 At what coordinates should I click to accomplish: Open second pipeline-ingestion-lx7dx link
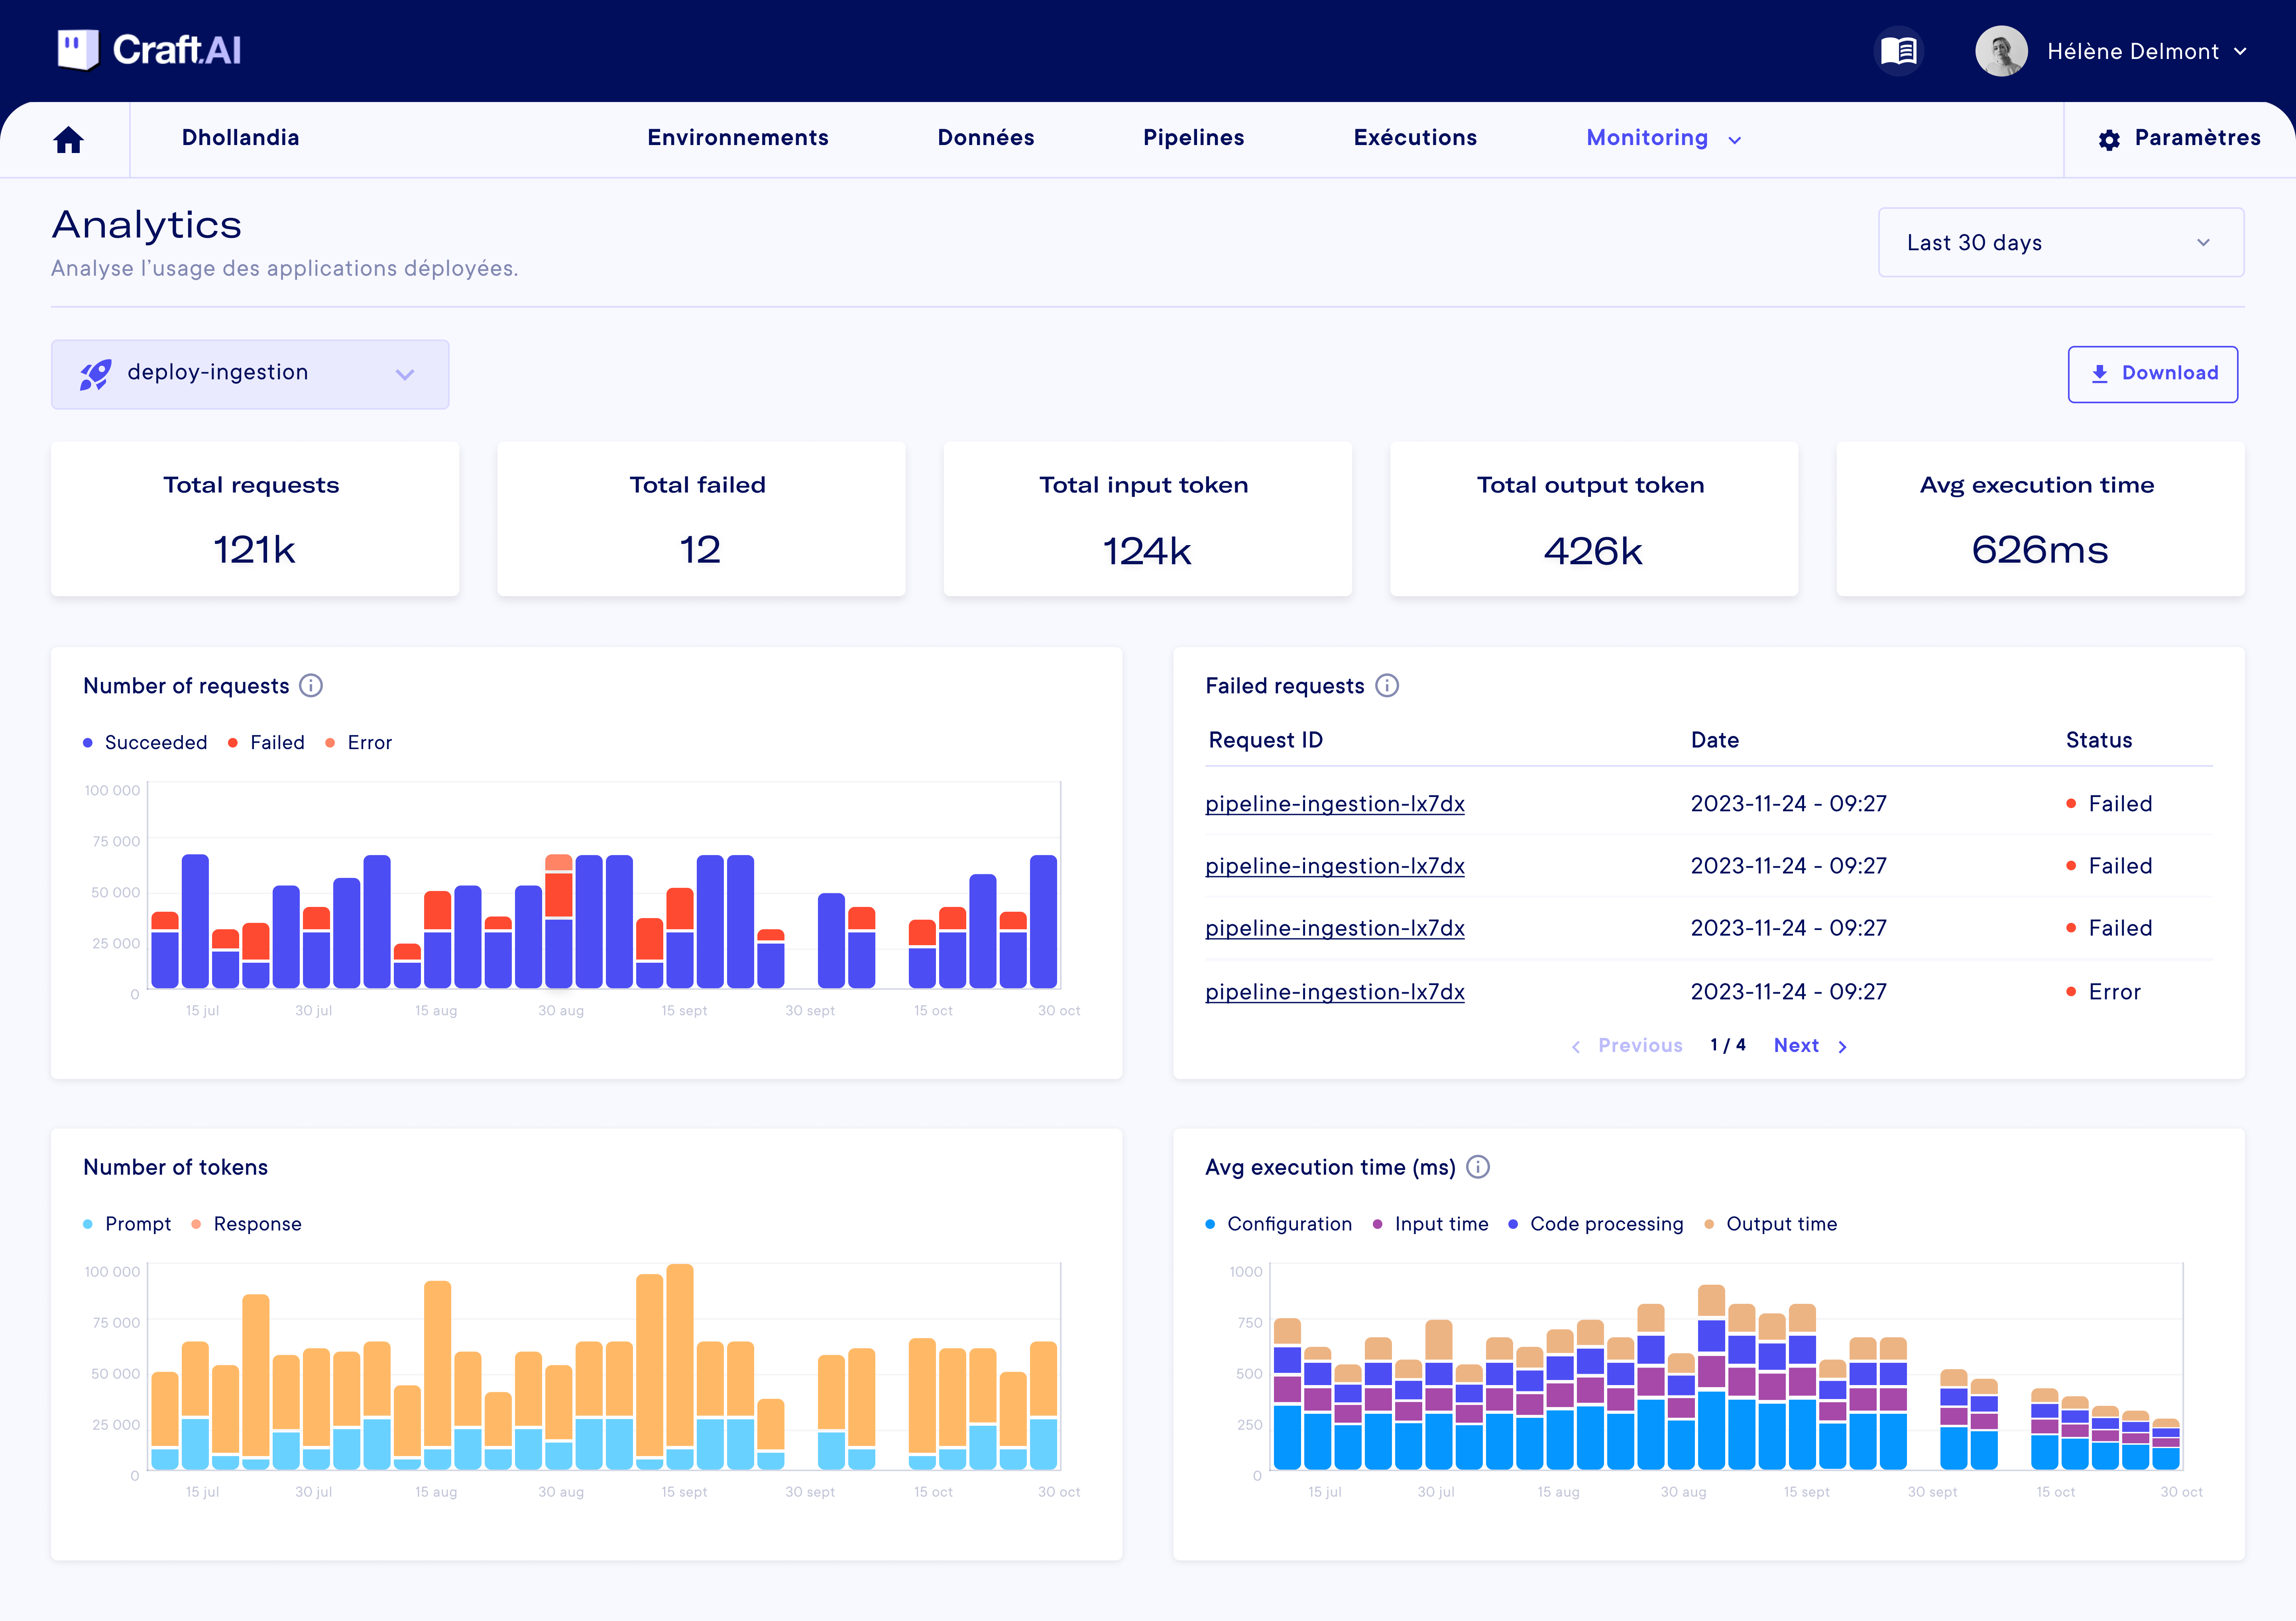pos(1334,865)
